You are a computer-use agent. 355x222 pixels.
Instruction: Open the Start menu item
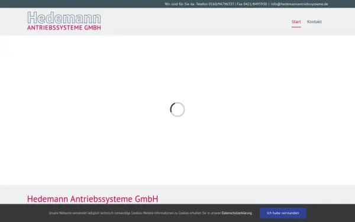[x=296, y=22]
